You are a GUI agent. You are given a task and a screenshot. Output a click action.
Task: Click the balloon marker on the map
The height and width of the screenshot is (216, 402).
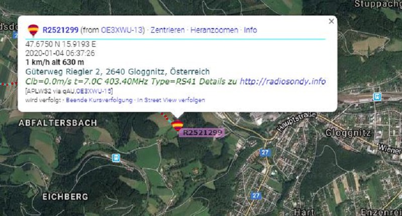[x=177, y=125]
